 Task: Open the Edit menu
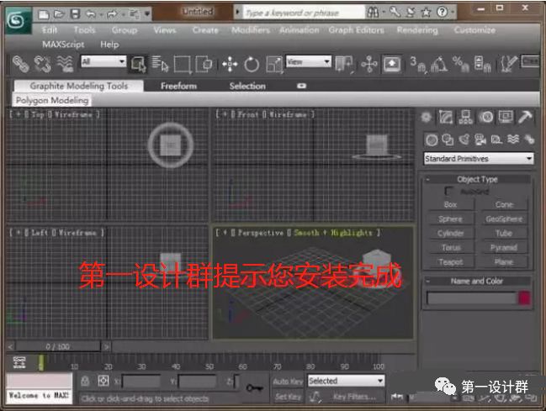coord(50,30)
